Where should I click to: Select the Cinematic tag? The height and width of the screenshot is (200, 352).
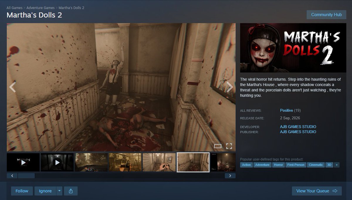(316, 165)
